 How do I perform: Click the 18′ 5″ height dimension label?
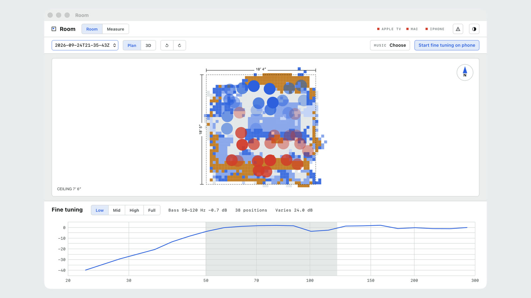(x=200, y=129)
